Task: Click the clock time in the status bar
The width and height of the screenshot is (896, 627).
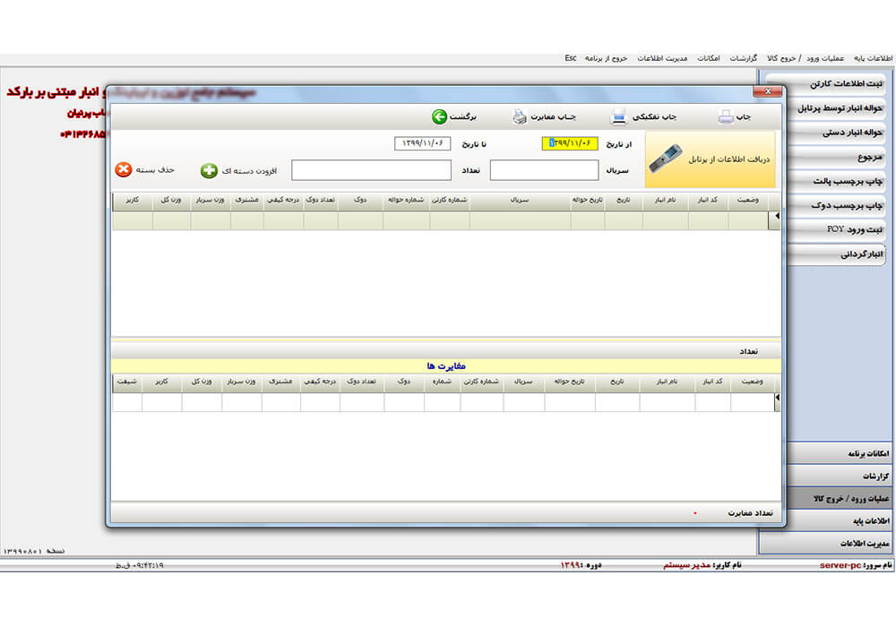Action: [140, 565]
